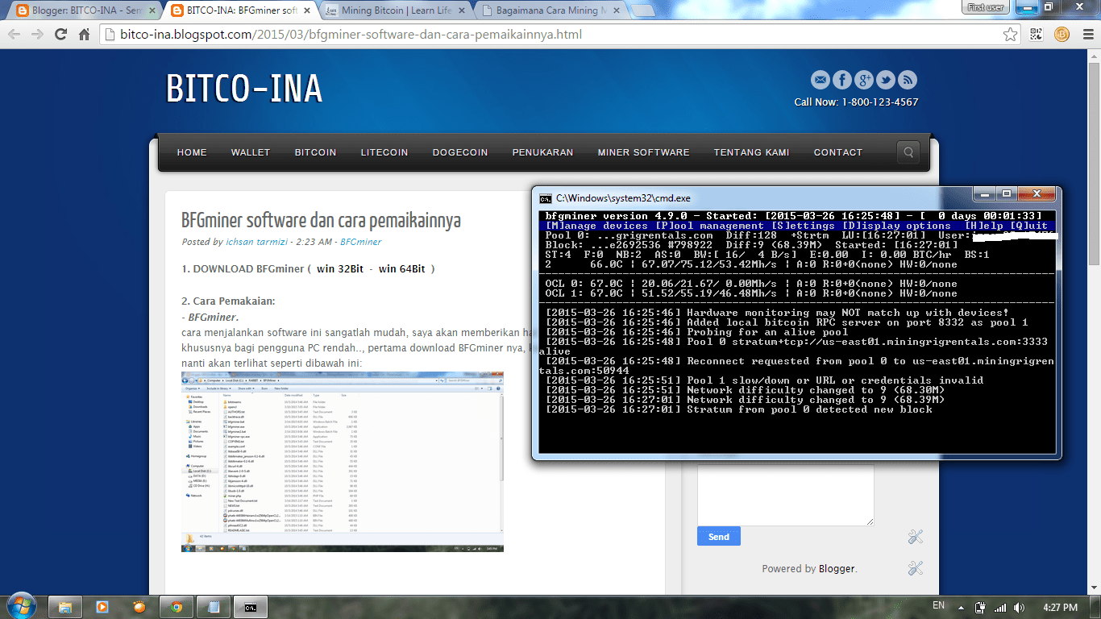Click the 'Call Now: 1-800-123-4567' text
The image size is (1101, 619).
(x=856, y=102)
